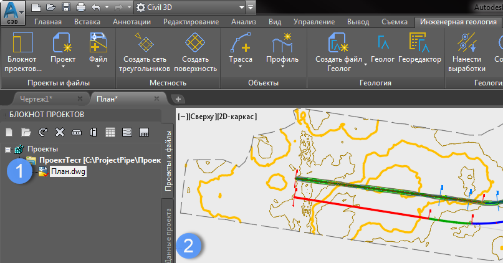The image size is (503, 263).
Task: Expand the Трасса button dropdown arrow
Action: [x=240, y=67]
